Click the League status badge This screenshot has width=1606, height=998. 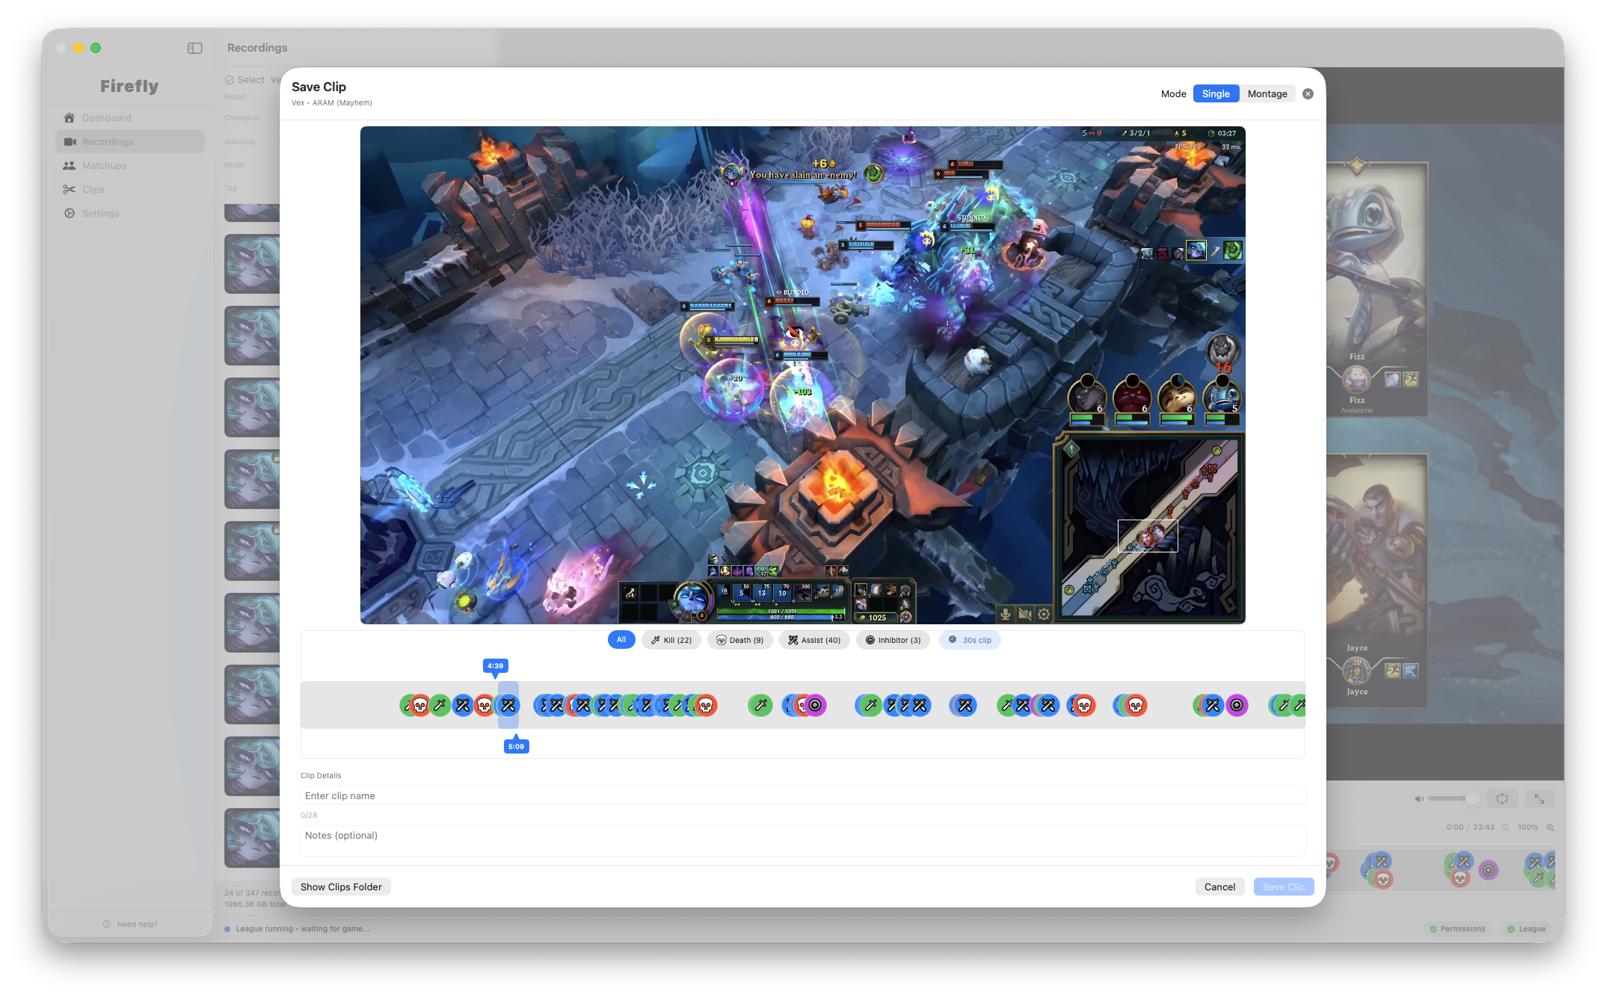[1526, 928]
